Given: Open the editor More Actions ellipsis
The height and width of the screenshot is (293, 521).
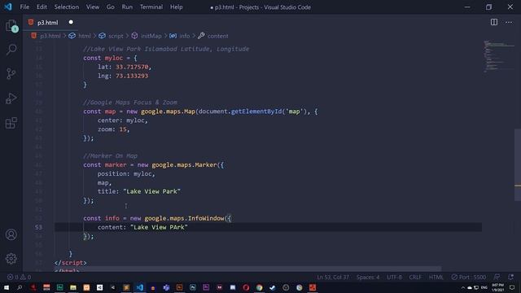Looking at the screenshot, I should point(509,22).
